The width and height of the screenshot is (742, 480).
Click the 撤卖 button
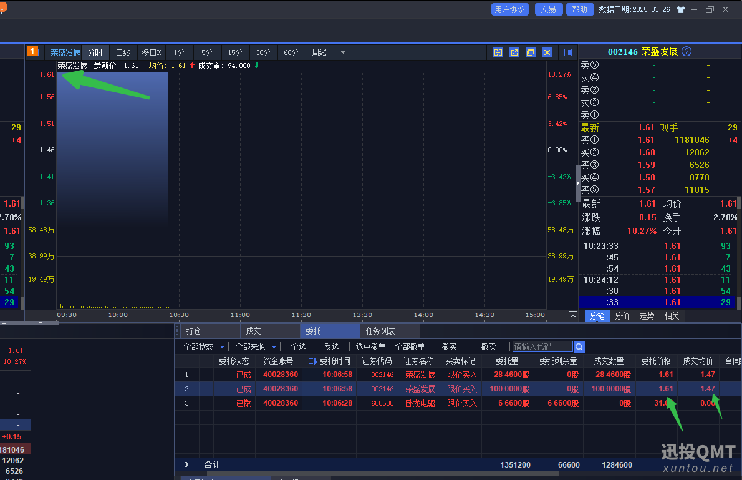pyautogui.click(x=488, y=347)
